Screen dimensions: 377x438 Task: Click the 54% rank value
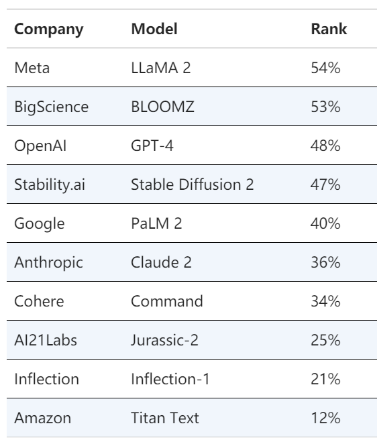pyautogui.click(x=325, y=68)
